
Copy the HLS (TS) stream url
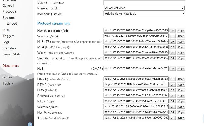coord(181,41)
